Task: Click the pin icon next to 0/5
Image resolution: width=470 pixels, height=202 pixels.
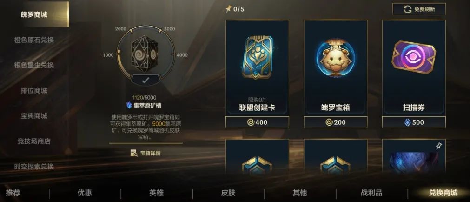Action: [x=228, y=9]
